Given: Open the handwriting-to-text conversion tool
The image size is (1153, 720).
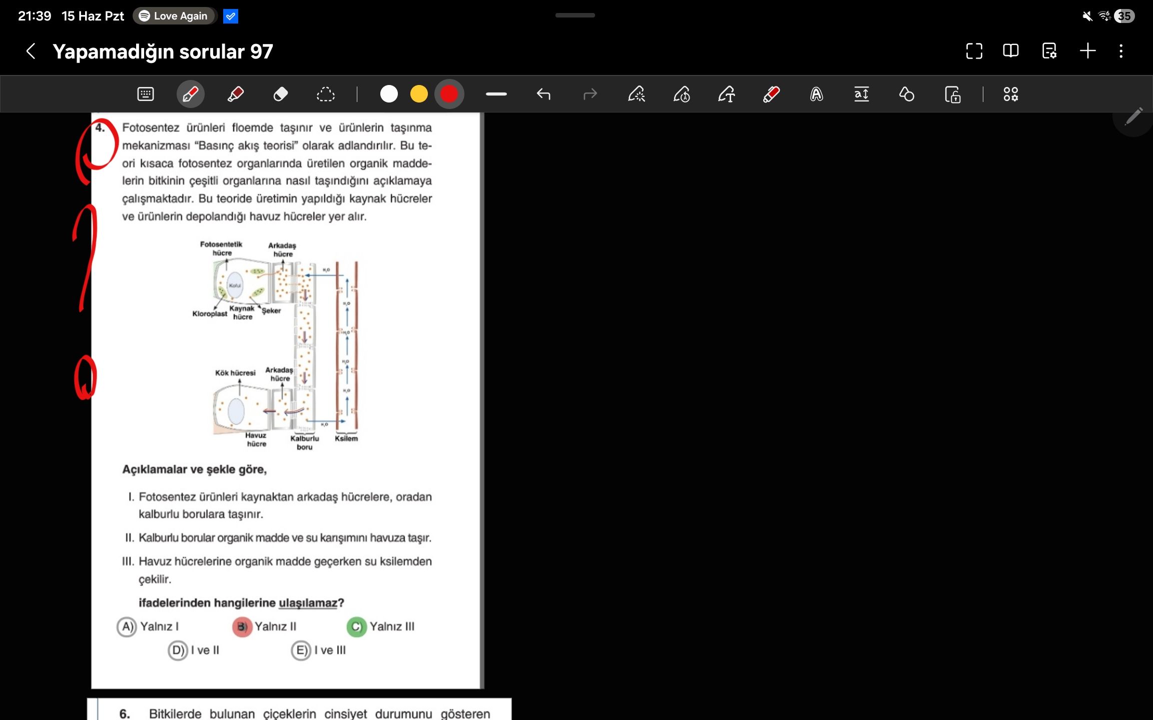Looking at the screenshot, I should [x=727, y=94].
